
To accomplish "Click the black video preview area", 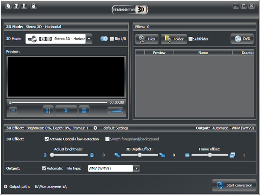I will pos(66,77).
